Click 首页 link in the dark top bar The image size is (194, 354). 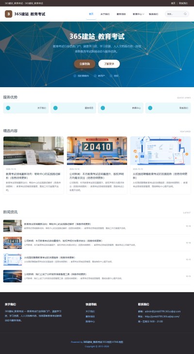[x=173, y=3]
